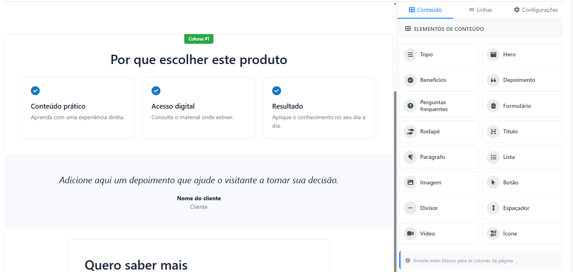Select the Topo content block label
Screen dimensions: 573x272
426,55
